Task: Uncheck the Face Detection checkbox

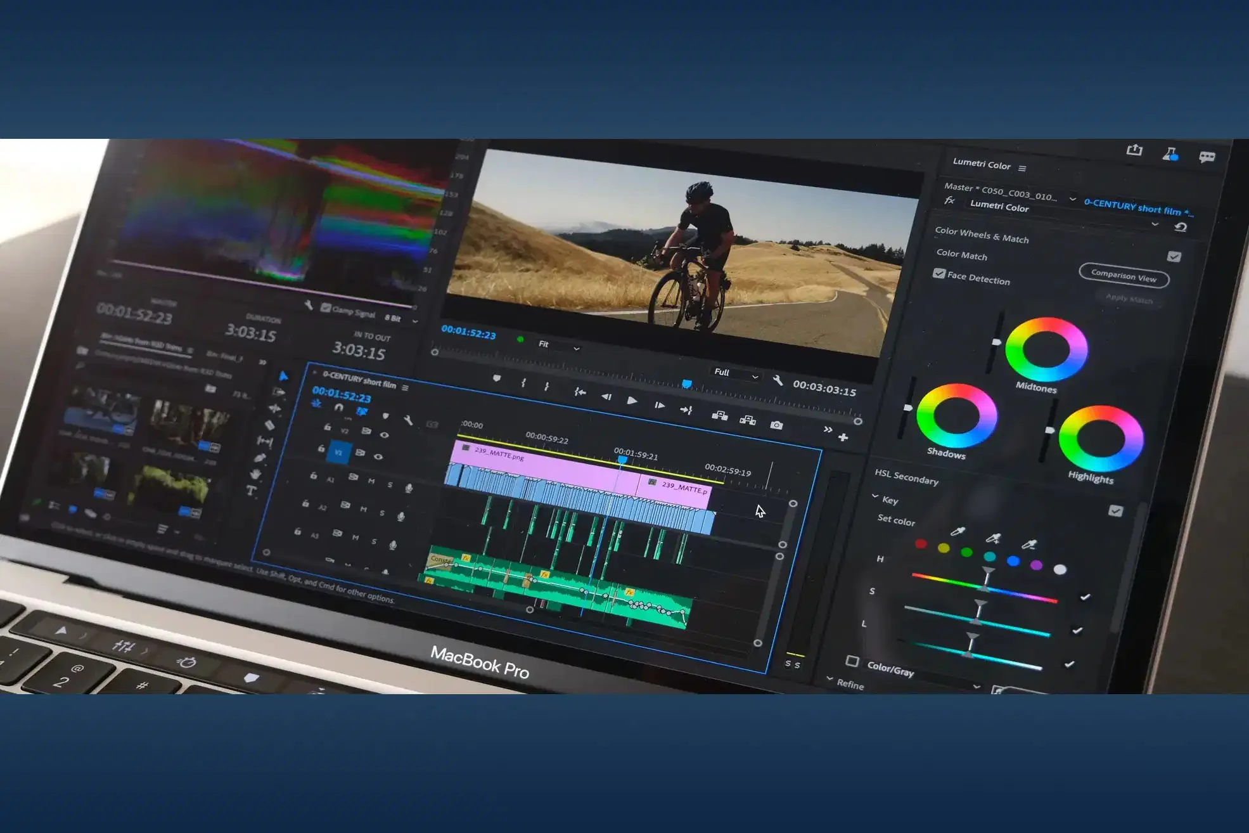Action: (939, 273)
